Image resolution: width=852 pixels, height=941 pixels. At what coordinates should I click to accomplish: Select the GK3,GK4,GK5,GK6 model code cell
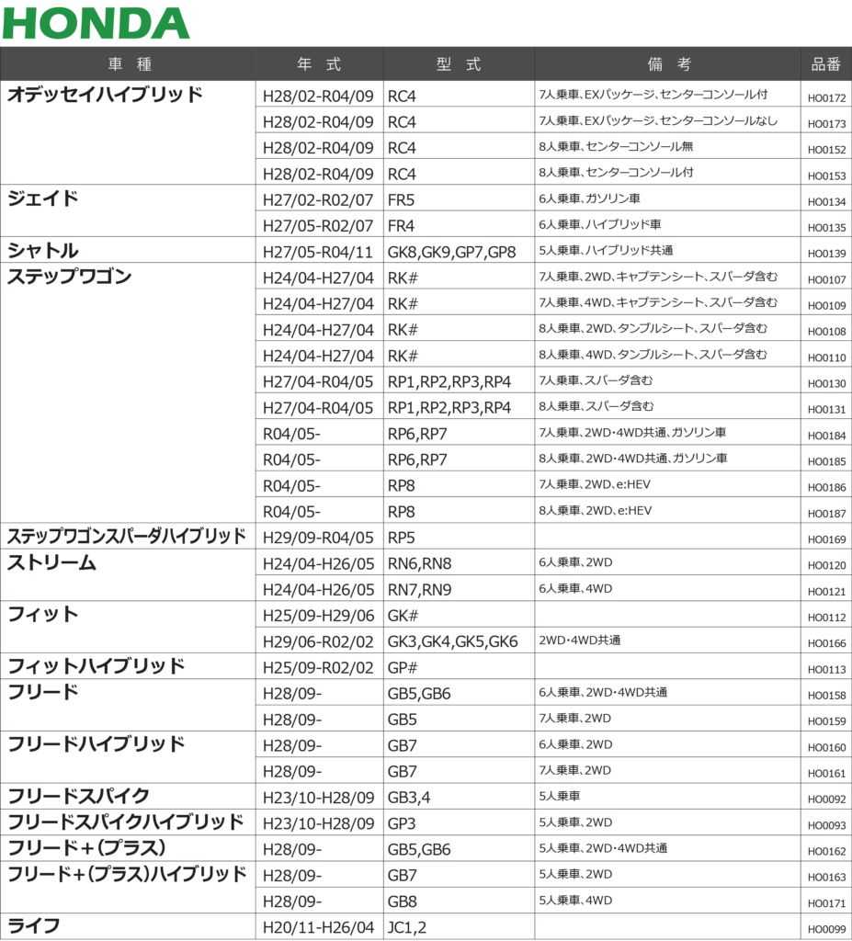point(453,641)
